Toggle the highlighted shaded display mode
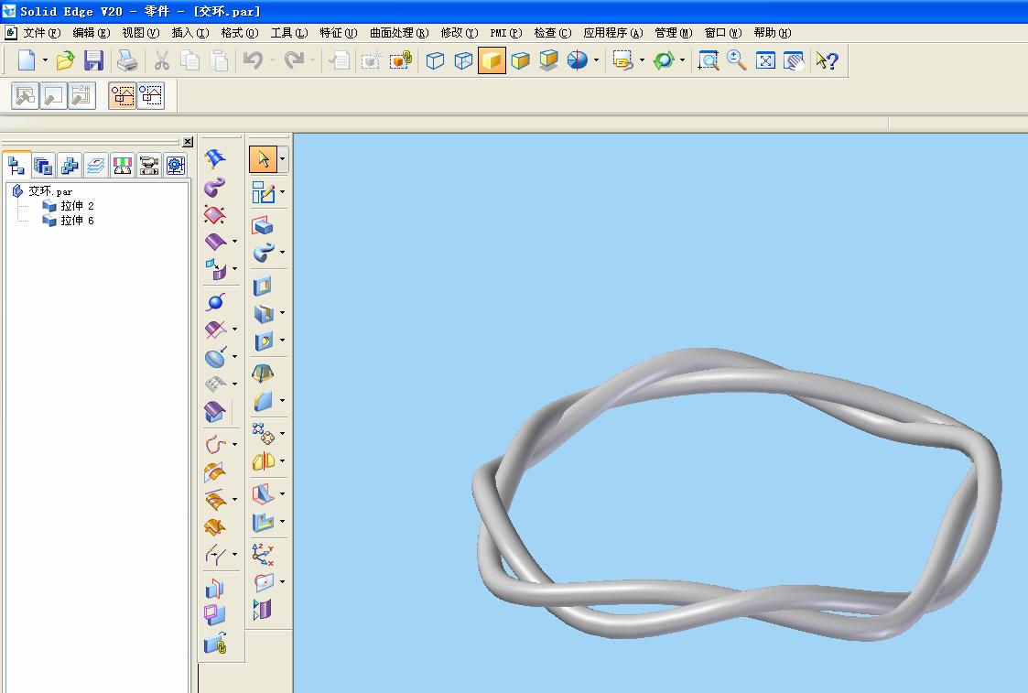 [492, 60]
